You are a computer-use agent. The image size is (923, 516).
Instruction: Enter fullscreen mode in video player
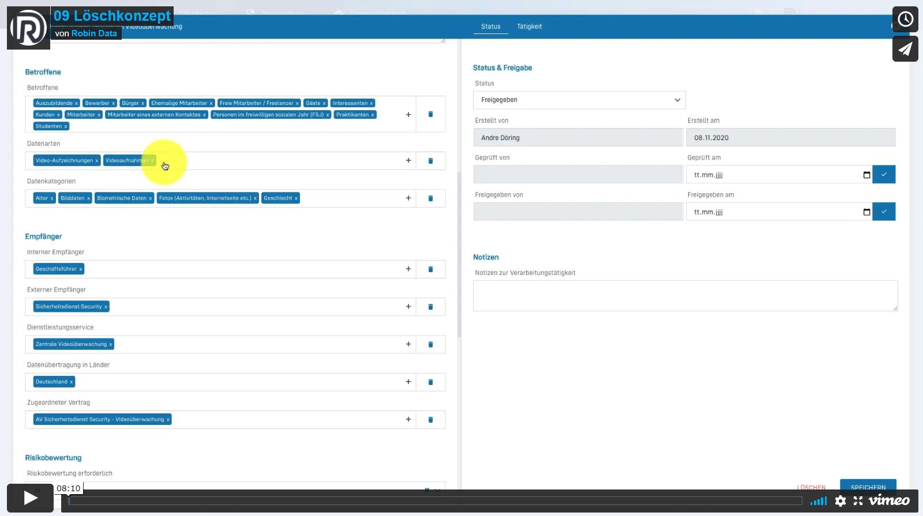pyautogui.click(x=858, y=501)
